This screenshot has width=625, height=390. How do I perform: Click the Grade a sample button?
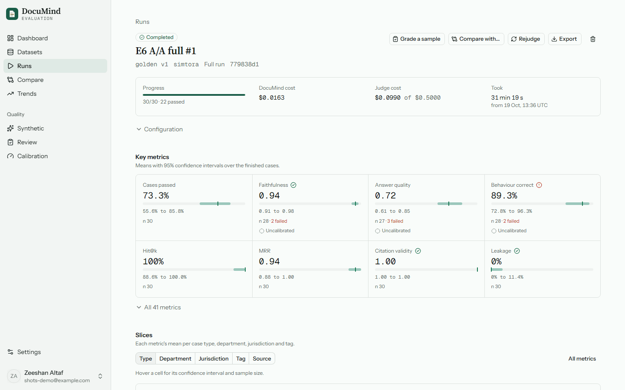point(417,39)
